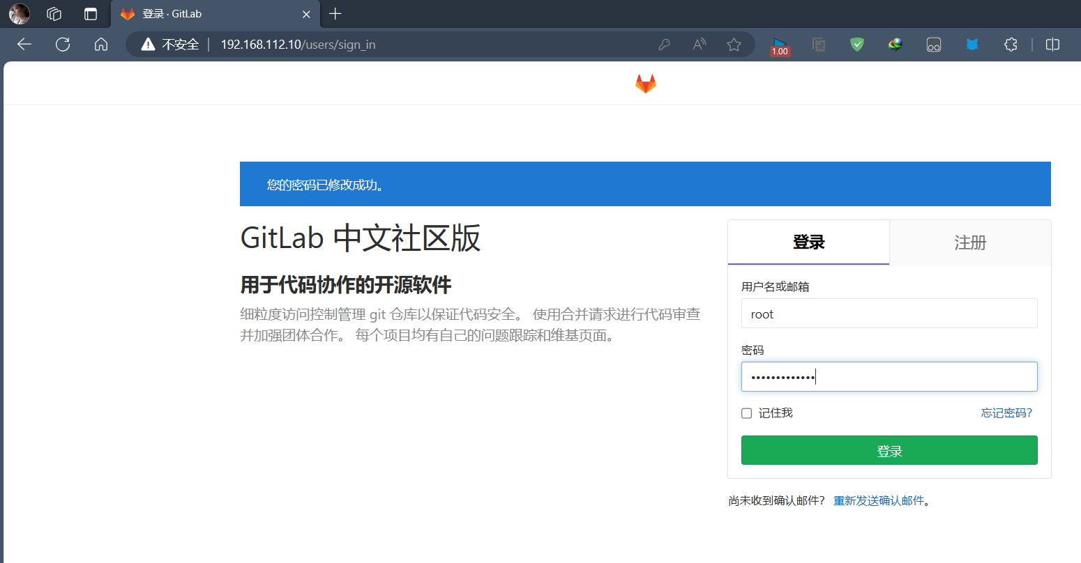Screen dimensions: 1081x563
Task: Open the green shield extension
Action: [857, 45]
